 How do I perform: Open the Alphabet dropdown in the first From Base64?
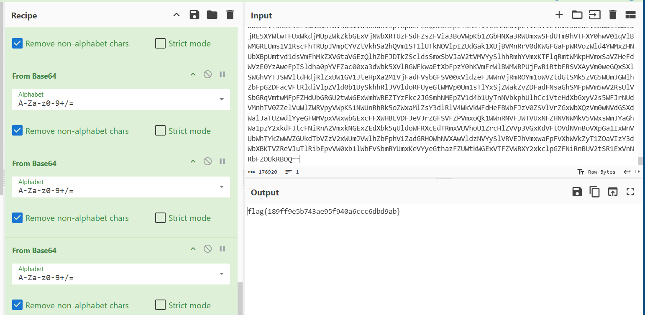coord(221,100)
